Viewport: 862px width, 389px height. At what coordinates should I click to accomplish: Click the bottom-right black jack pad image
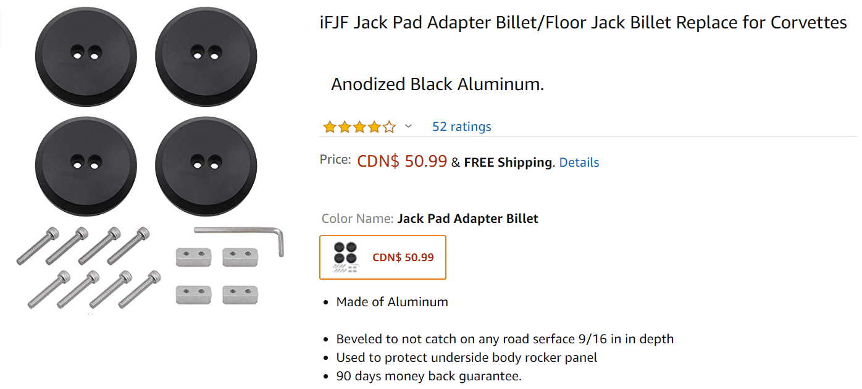pyautogui.click(x=206, y=167)
